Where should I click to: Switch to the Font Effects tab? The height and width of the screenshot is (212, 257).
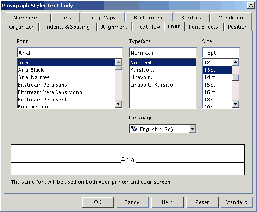click(x=203, y=27)
